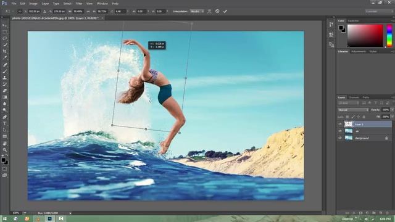This screenshot has width=395, height=222.
Task: Toggle lock image pixels brush icon
Action: click(352, 117)
